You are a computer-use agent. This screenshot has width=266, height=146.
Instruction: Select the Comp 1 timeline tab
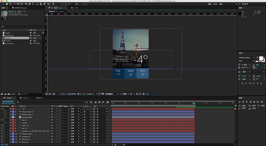pyautogui.click(x=9, y=98)
